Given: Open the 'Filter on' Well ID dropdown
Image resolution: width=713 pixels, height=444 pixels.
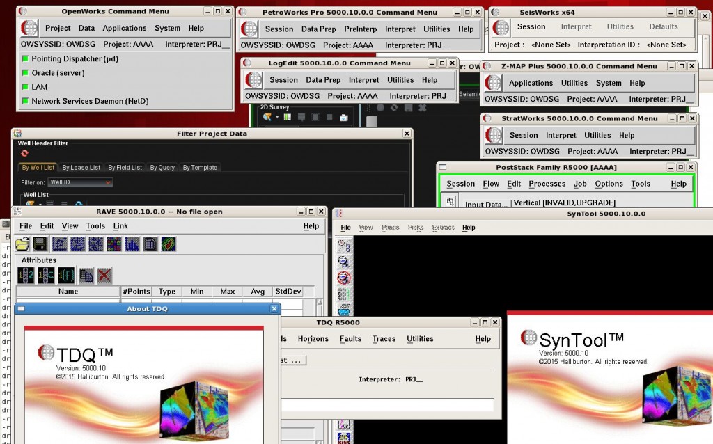Looking at the screenshot, I should [81, 182].
